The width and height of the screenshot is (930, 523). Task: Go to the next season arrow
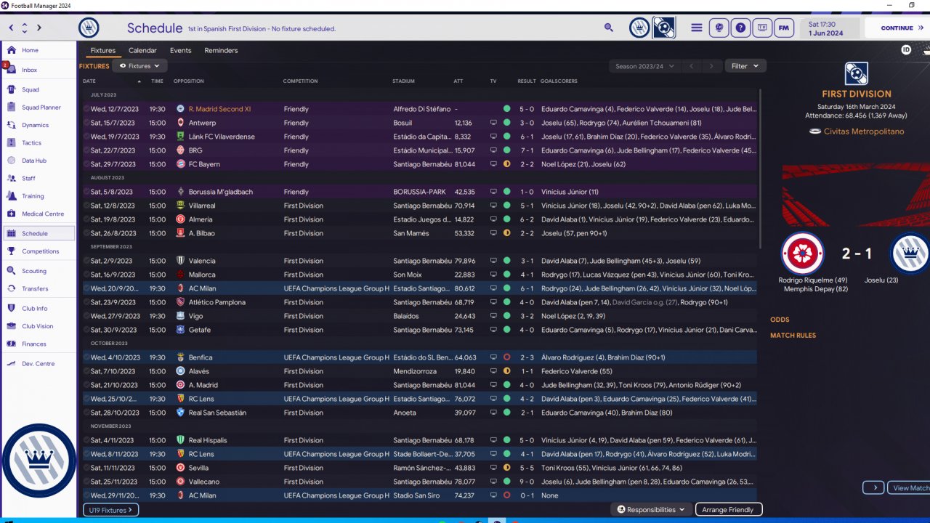coord(711,66)
